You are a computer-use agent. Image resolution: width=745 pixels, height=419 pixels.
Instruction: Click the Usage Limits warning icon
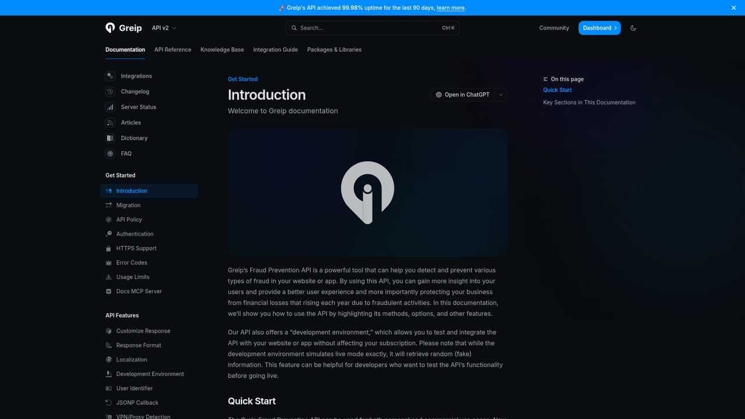point(109,277)
